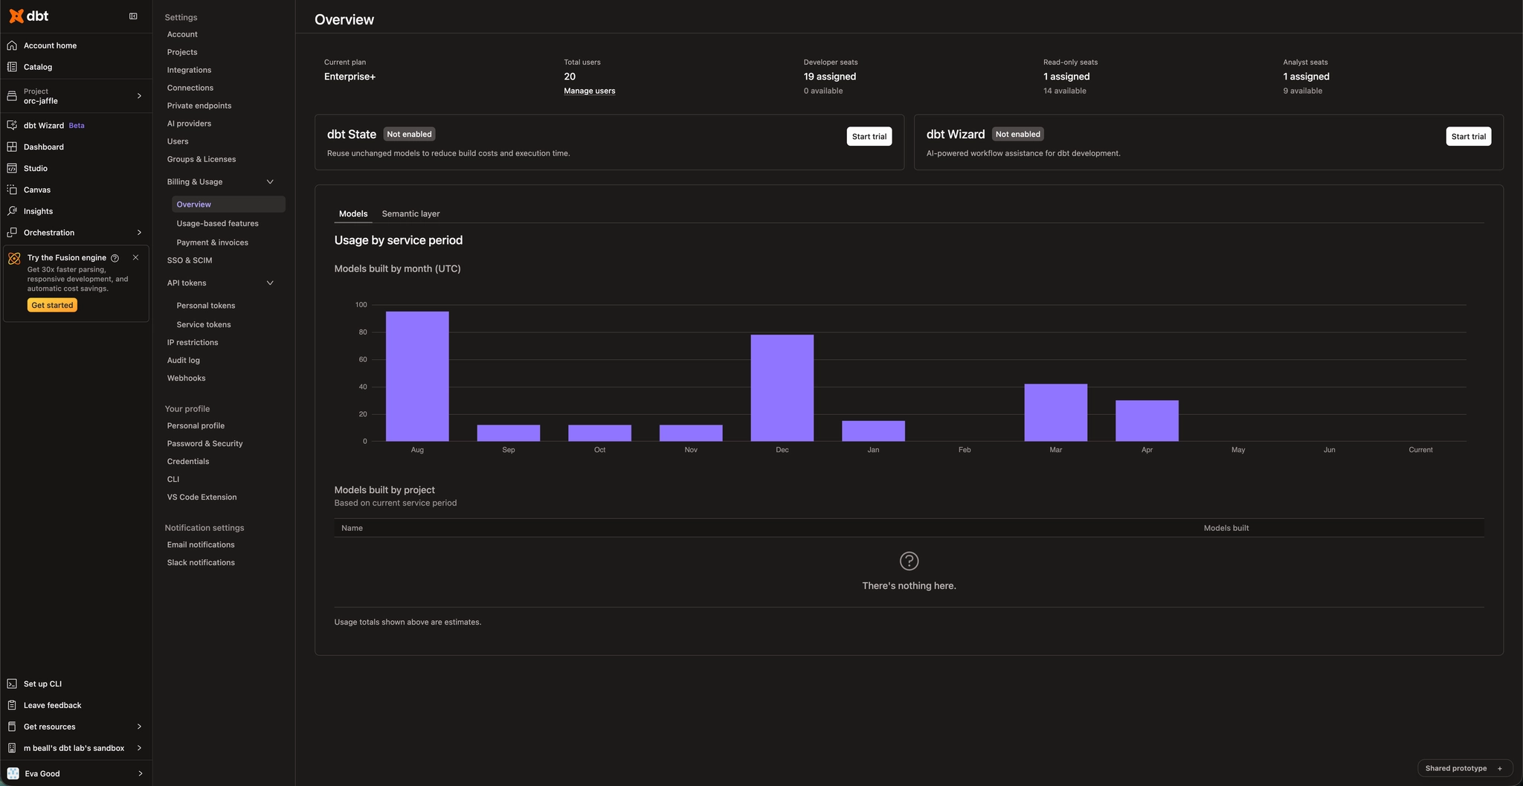
Task: Click Eva Good avatar icon
Action: [13, 773]
